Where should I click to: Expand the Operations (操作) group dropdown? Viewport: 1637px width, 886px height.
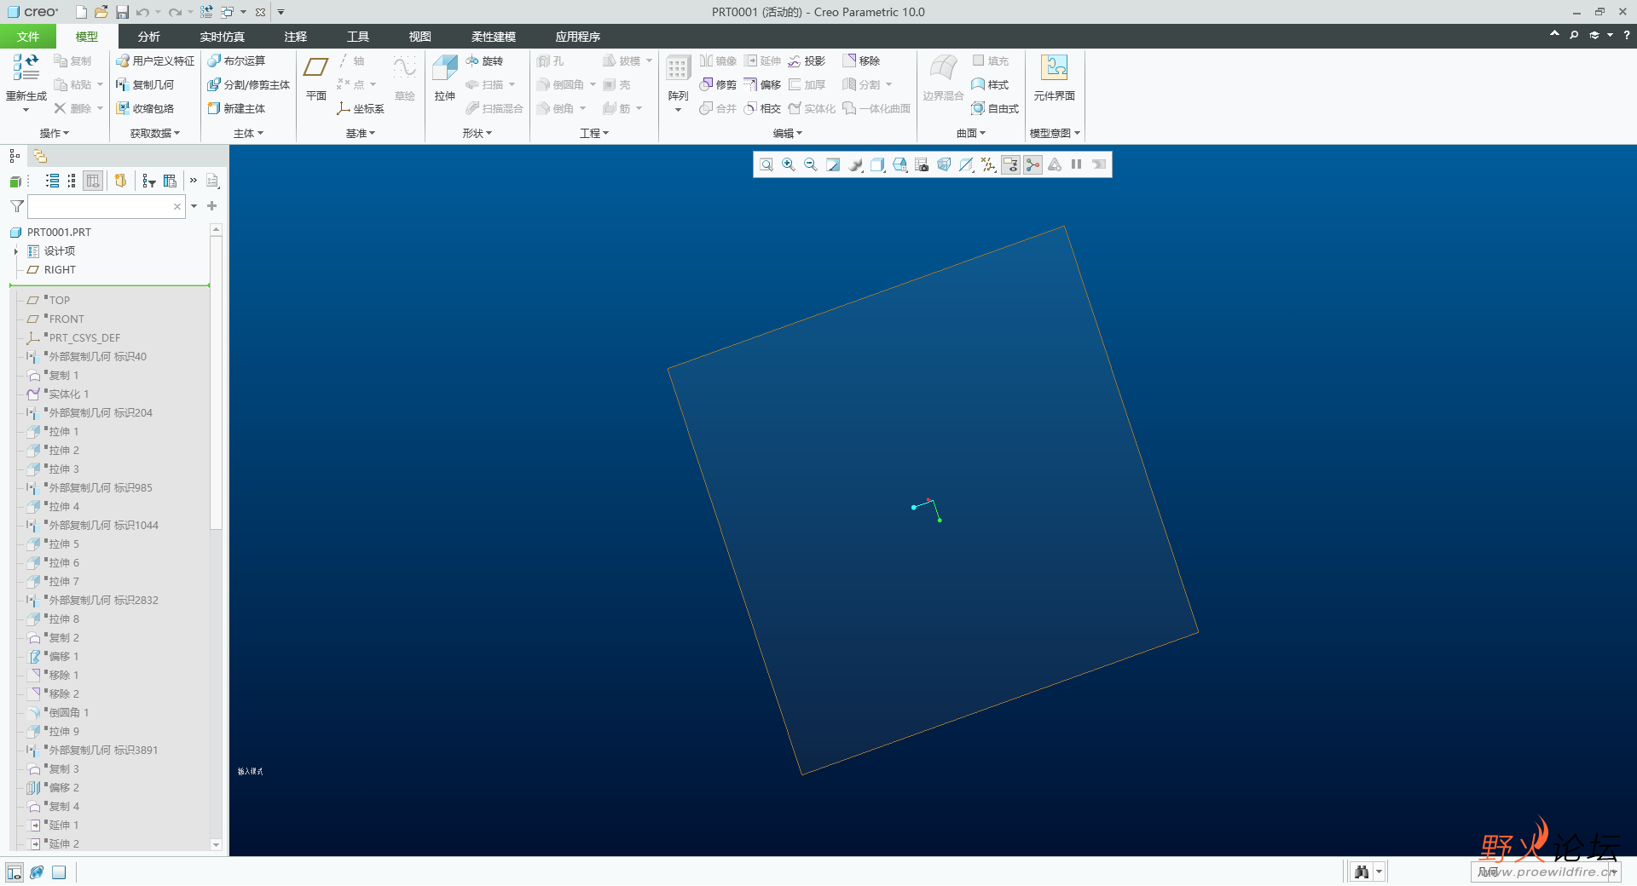click(55, 134)
